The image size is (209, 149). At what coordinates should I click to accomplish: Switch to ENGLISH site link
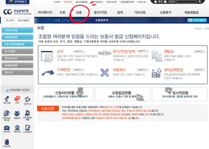[142, 2]
